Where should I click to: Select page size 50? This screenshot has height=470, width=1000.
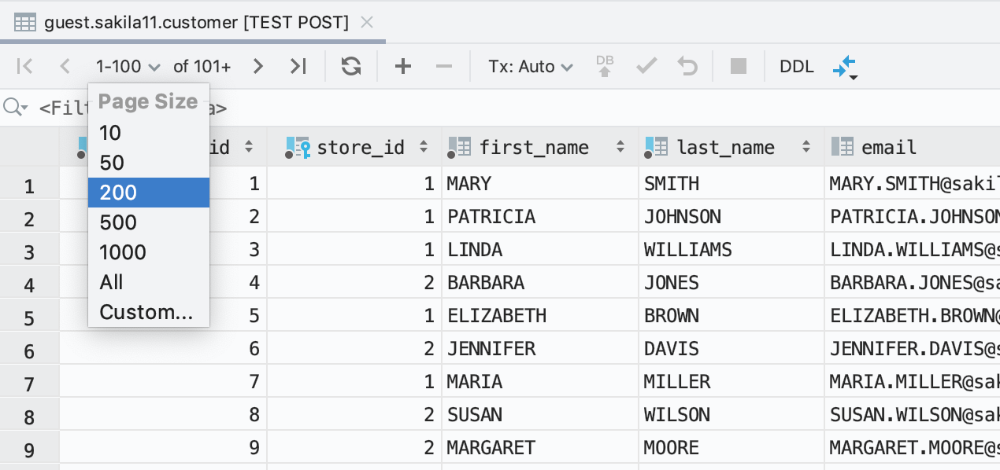pyautogui.click(x=149, y=163)
